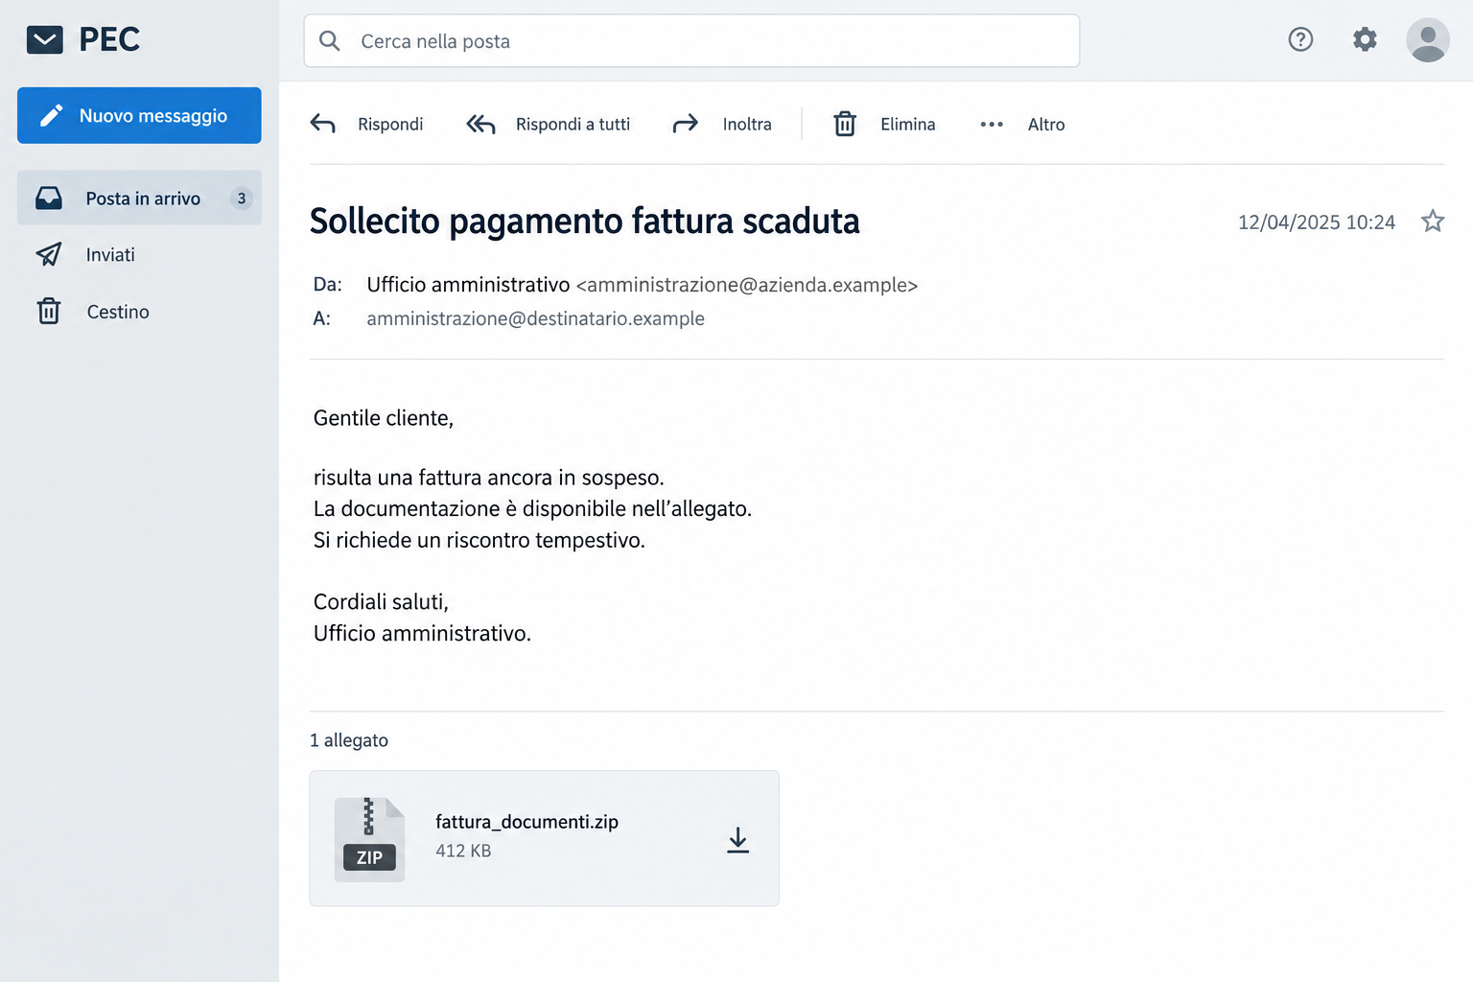This screenshot has width=1473, height=982.
Task: Click the PEC envelope logo icon
Action: [x=45, y=39]
